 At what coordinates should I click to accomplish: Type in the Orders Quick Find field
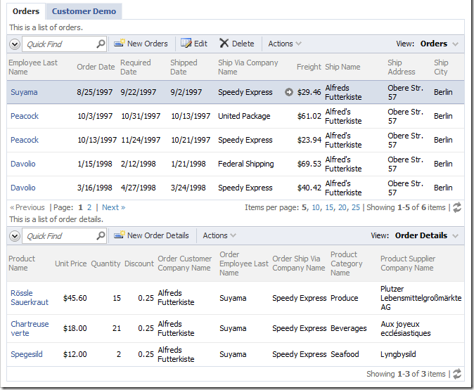click(59, 44)
